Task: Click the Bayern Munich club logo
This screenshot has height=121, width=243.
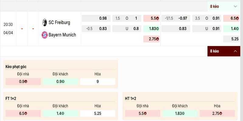Action: 44,35
